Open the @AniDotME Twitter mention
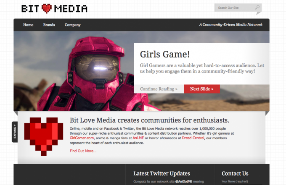Screen dimensions: 286x185 click(x=184, y=181)
